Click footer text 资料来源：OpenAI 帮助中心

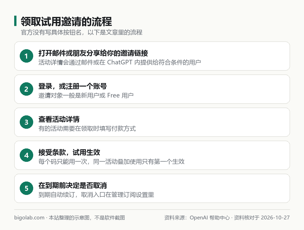(x=197, y=218)
